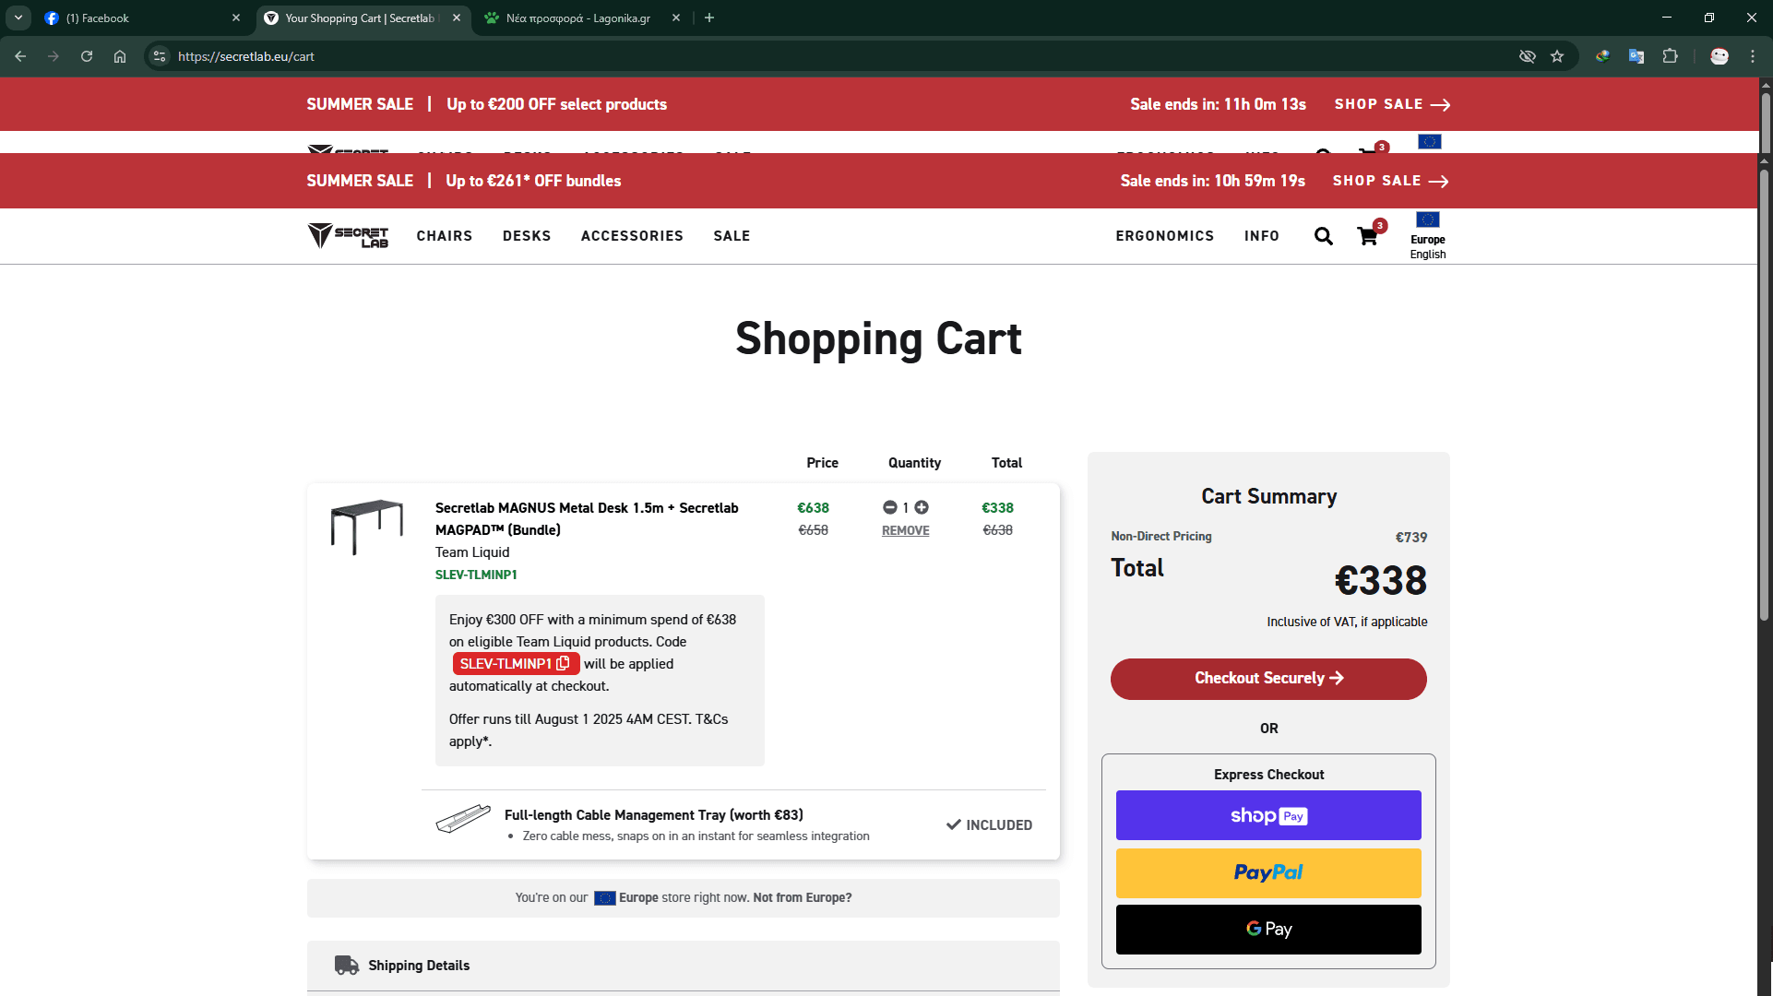
Task: Bookmark this page with the star icon
Action: point(1557,56)
